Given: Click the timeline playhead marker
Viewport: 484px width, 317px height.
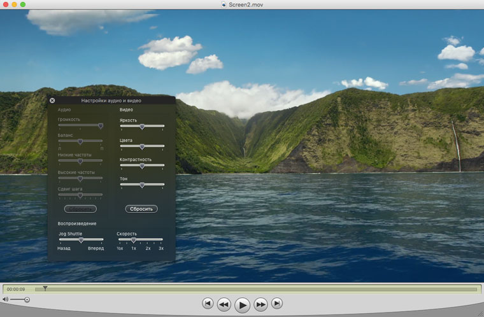Looking at the screenshot, I should 45,288.
